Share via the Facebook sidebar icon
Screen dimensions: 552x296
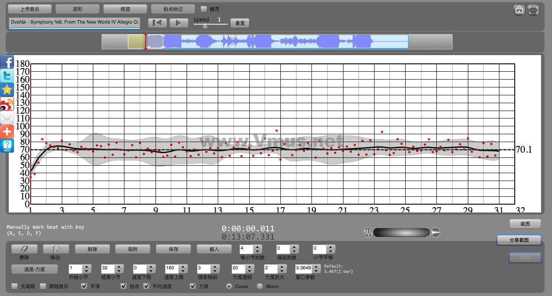click(7, 62)
